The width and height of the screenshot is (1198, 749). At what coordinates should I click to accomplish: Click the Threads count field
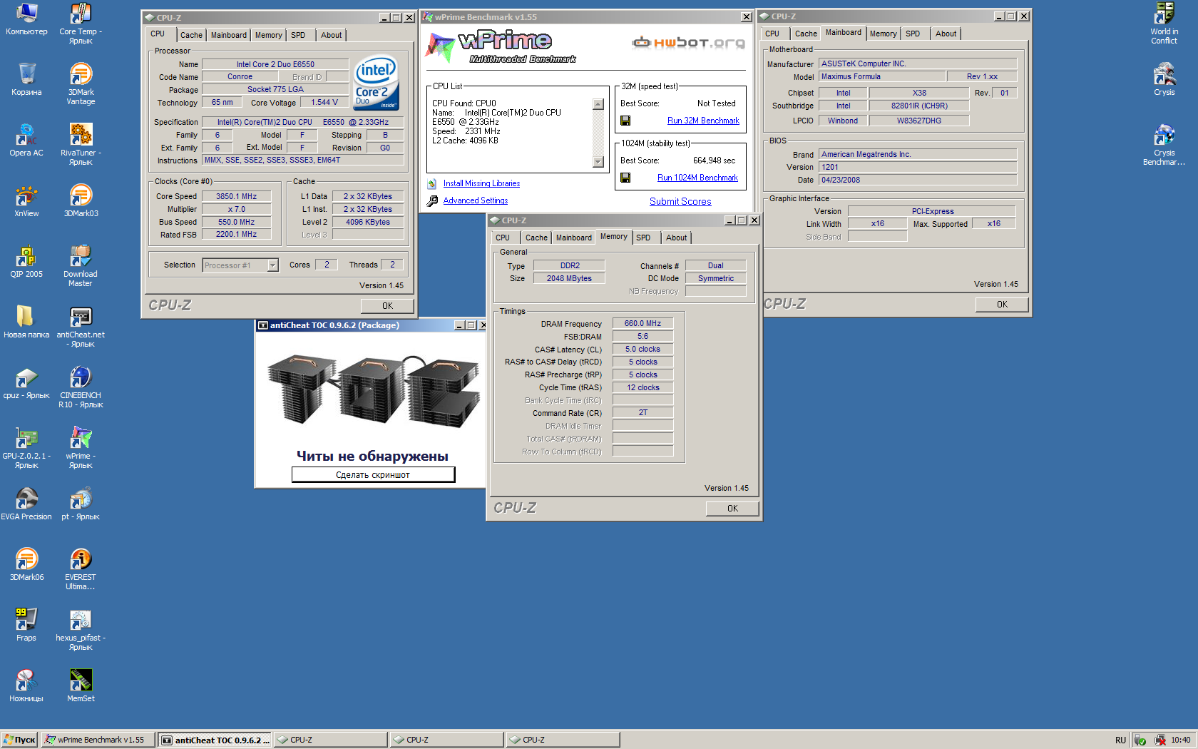[392, 265]
